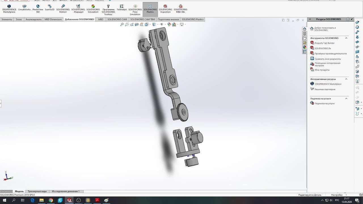Toggle SOLIDWORKS Routing (Маршрут) add-in
363x204 pixels.
[78, 9]
